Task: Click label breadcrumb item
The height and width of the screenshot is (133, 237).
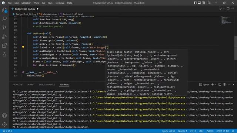Action: (80, 14)
